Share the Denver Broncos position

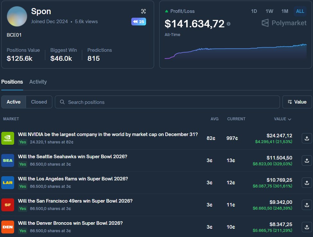coord(307,227)
